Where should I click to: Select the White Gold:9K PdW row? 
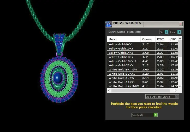click(x=142, y=69)
